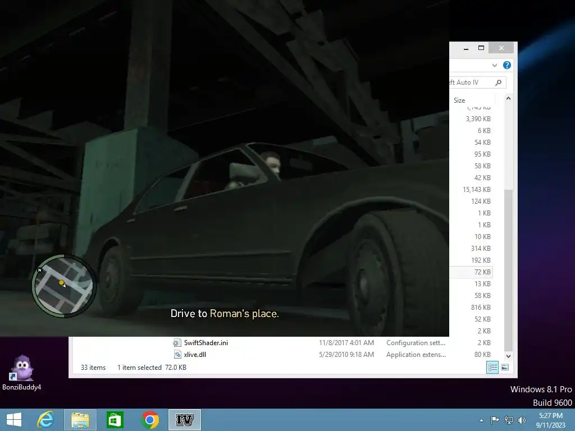Expand the Explorer ribbon chevron
575x431 pixels.
point(494,65)
